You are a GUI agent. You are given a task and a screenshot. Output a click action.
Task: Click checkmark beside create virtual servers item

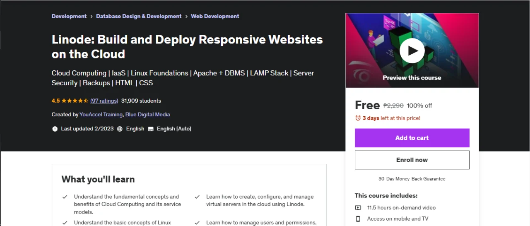(197, 197)
